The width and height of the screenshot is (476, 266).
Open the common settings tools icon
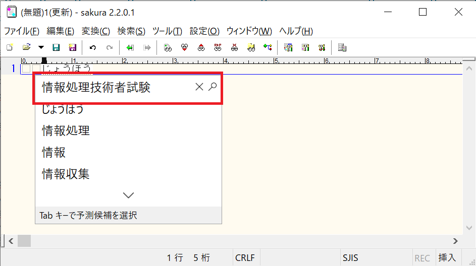pyautogui.click(x=322, y=47)
